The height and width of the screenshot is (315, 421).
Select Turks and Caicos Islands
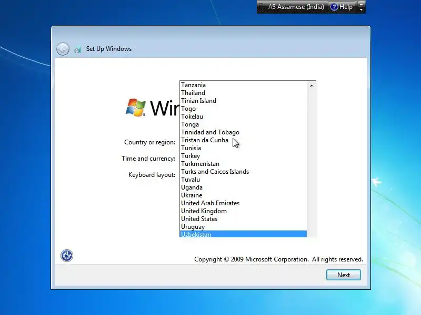pos(243,172)
